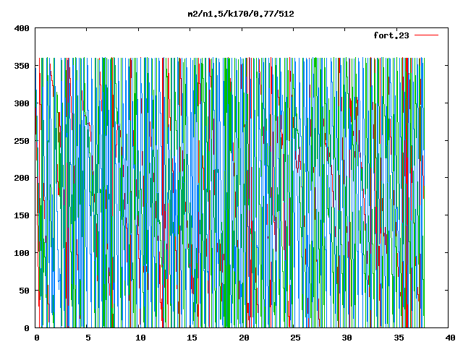Image resolution: width=463 pixels, height=347 pixels.
Task: Click the x-axis label 20
Action: 244,338
